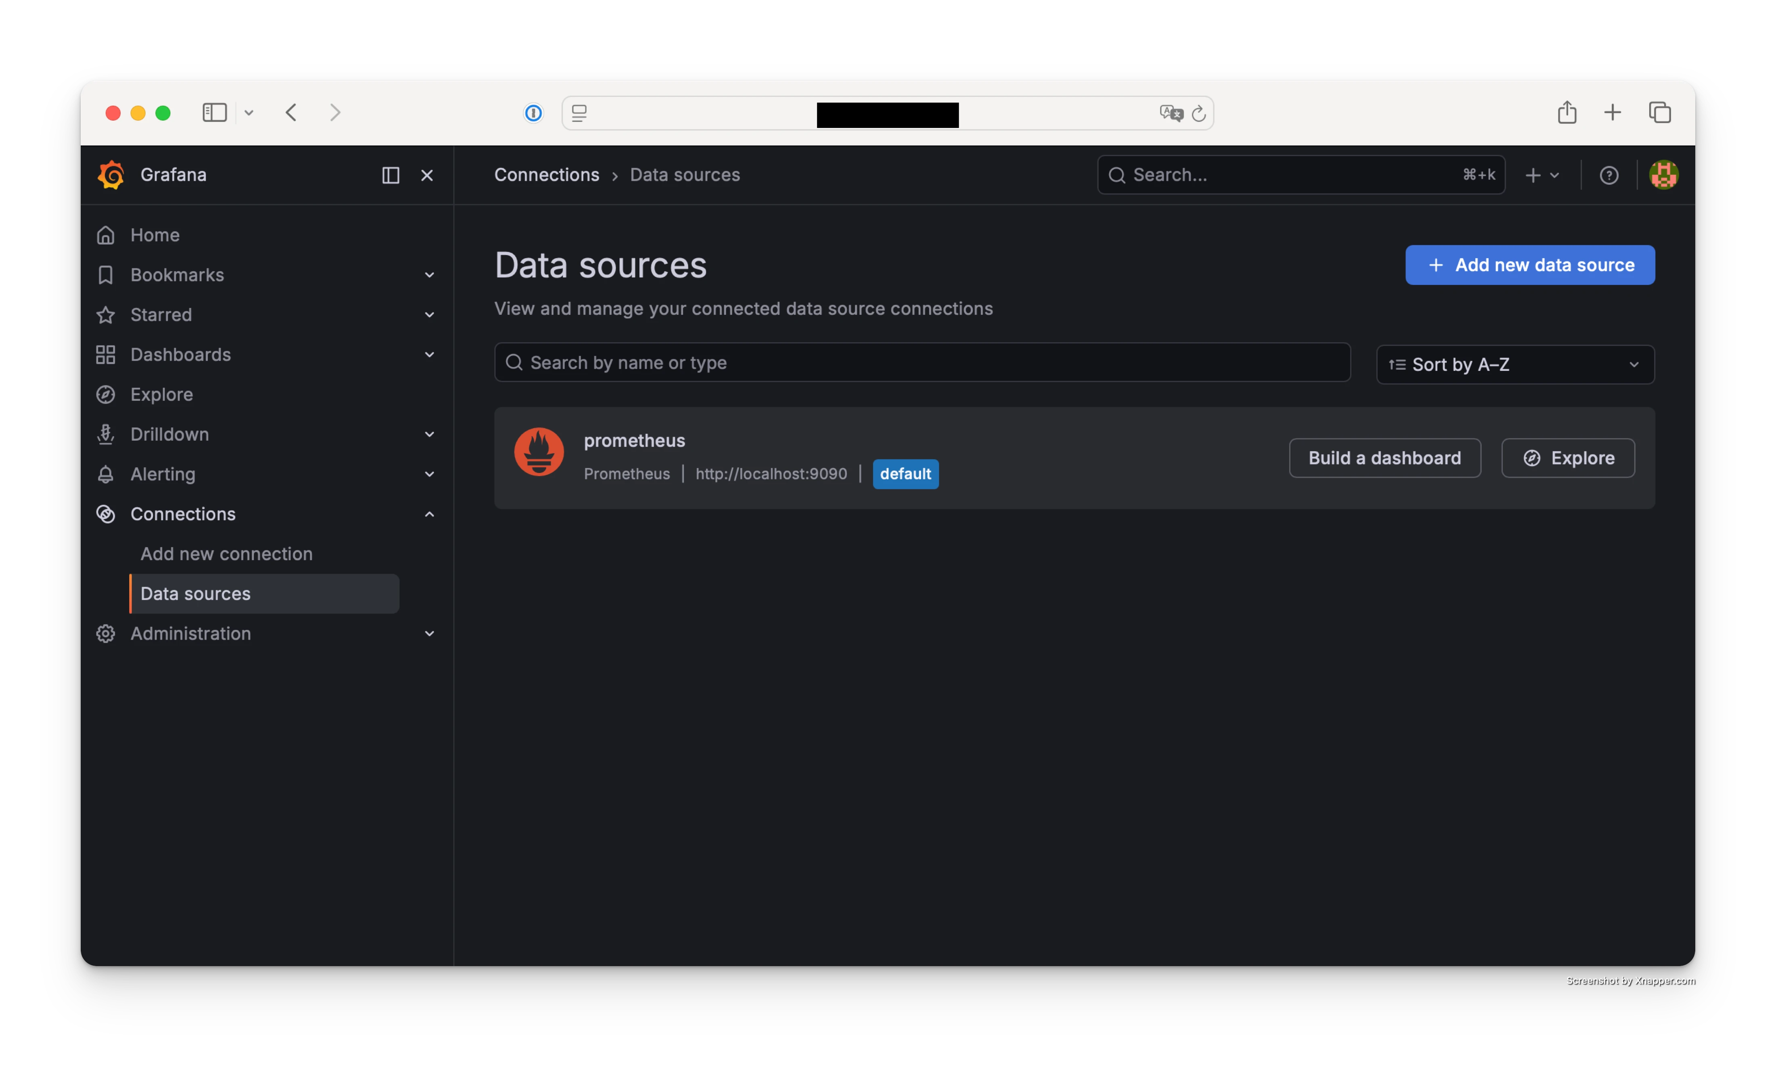Open Explore from sidebar
This screenshot has width=1776, height=1067.
click(162, 395)
